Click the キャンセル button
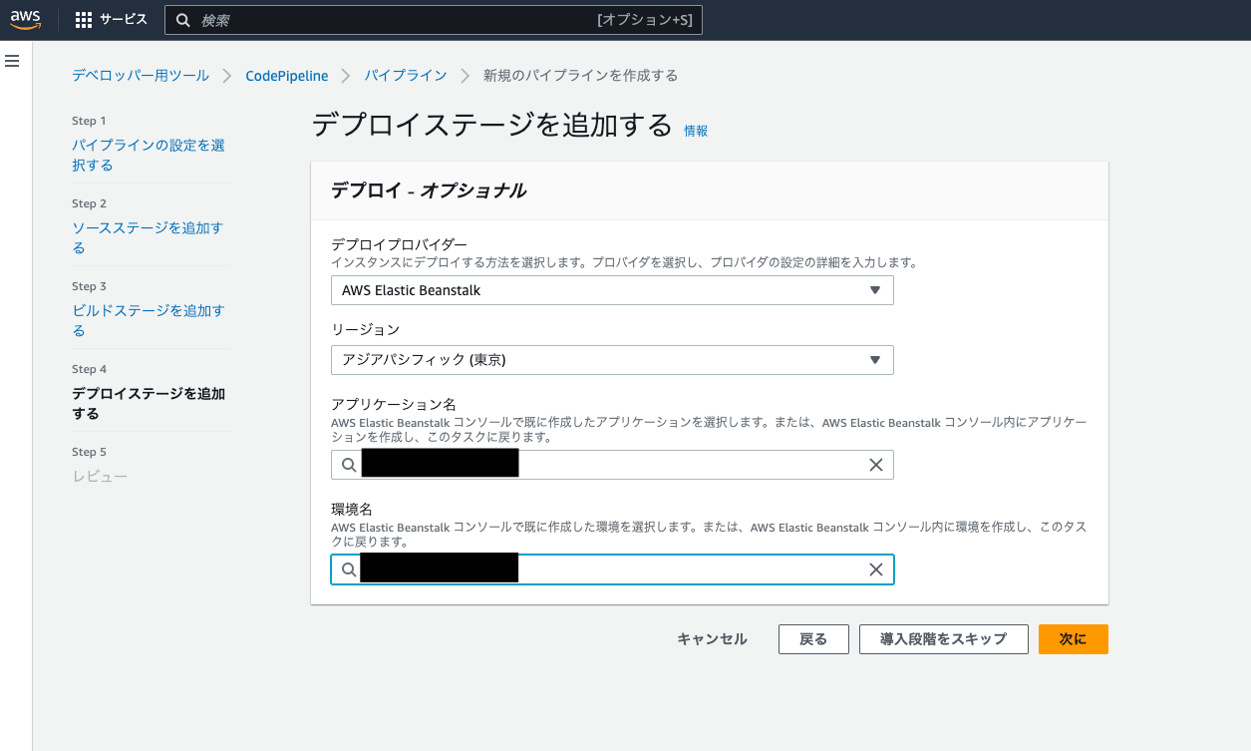1251x751 pixels. click(x=712, y=639)
